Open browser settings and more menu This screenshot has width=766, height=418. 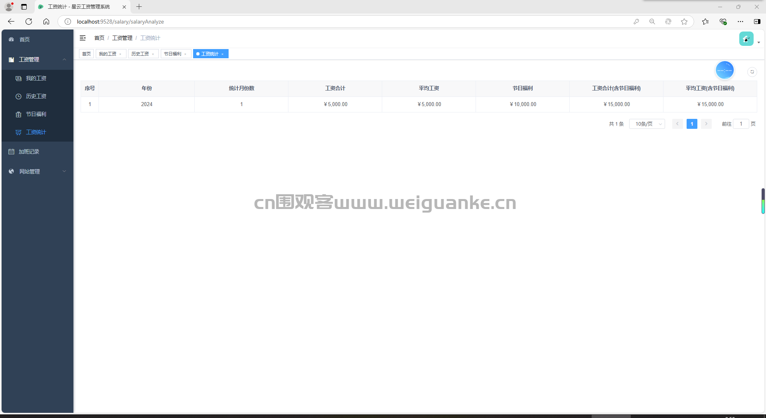coord(740,22)
